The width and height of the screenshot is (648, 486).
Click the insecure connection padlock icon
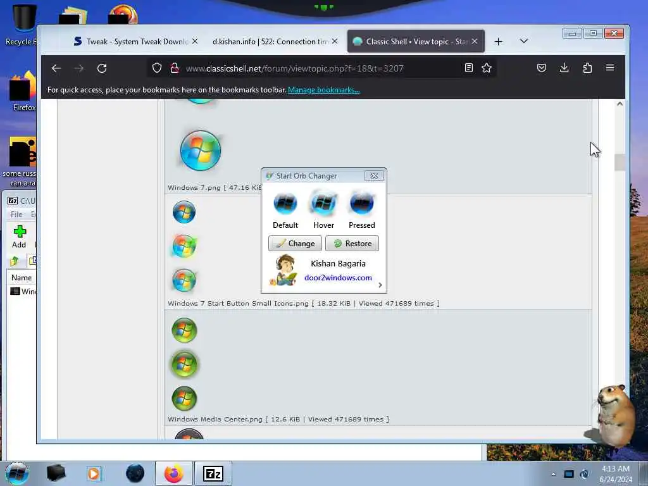click(x=175, y=68)
